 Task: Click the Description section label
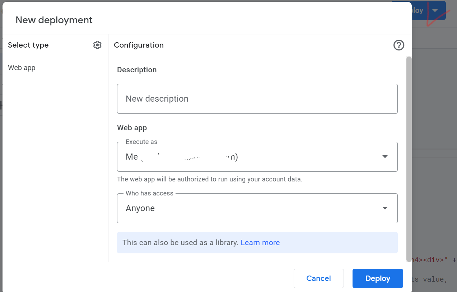point(137,70)
